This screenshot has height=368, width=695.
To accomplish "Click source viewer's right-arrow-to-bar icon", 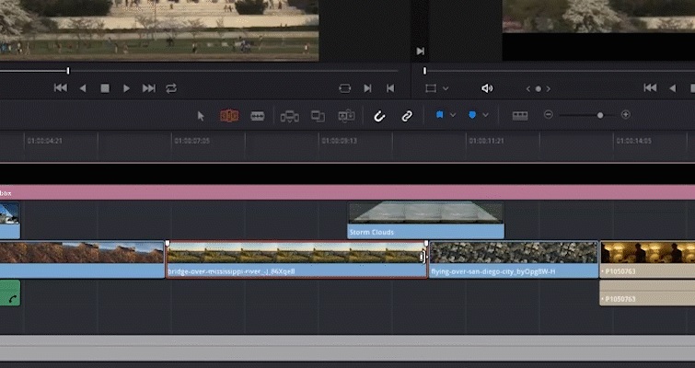I will pos(367,88).
